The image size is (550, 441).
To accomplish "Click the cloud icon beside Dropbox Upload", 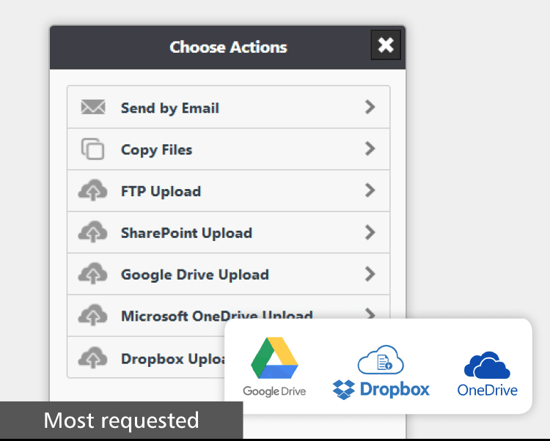I will pos(92,357).
